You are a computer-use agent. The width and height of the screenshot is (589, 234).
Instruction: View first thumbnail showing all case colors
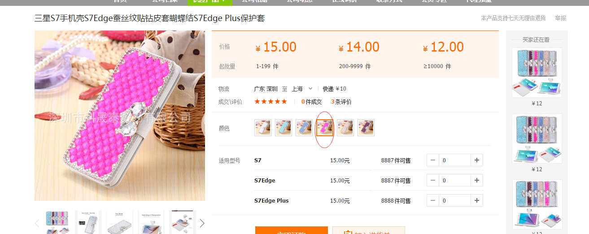[57, 222]
